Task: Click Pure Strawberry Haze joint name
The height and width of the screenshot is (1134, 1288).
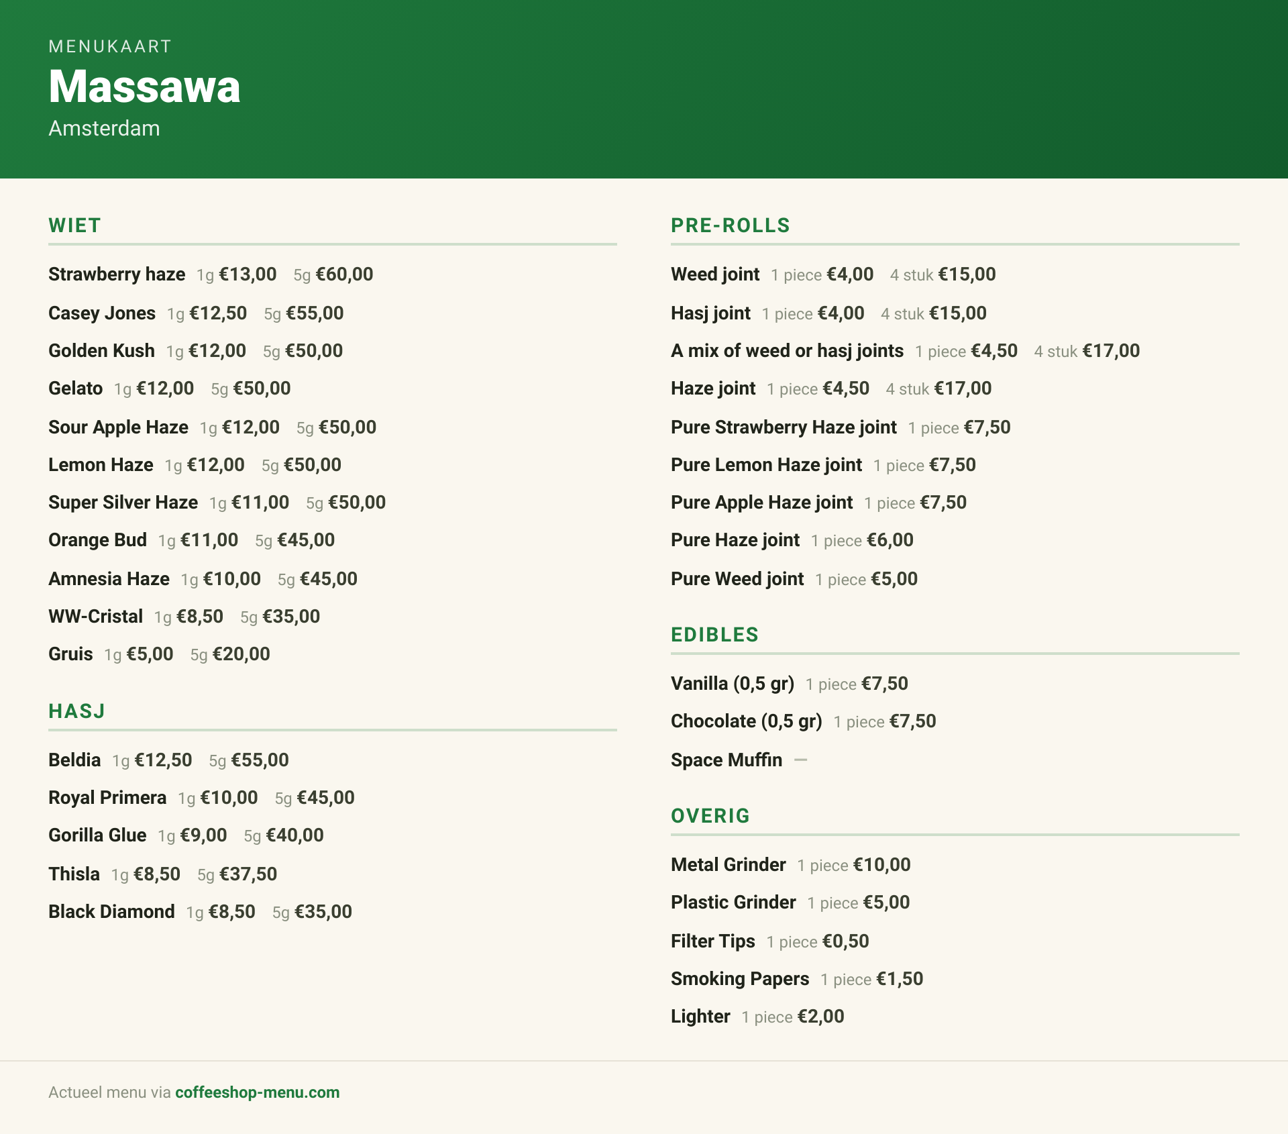Action: tap(784, 427)
